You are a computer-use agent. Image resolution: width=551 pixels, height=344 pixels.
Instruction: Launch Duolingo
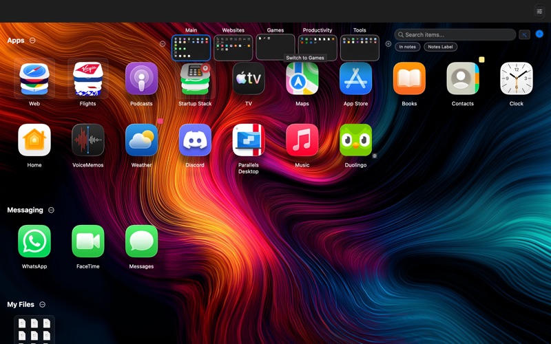tap(355, 140)
